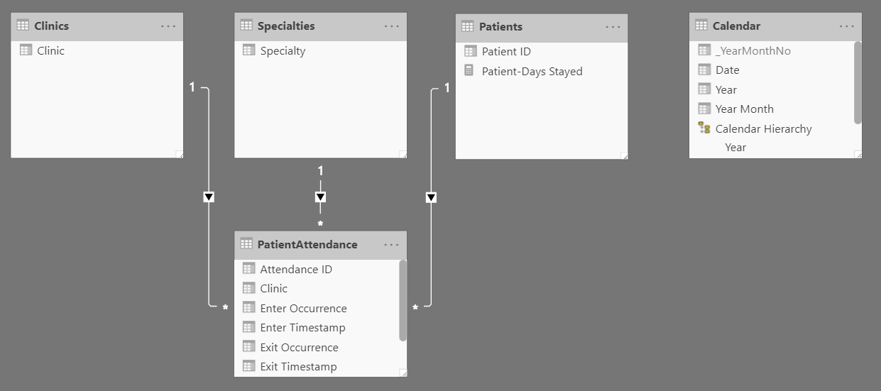Select the Patient ID field
881x391 pixels.
[x=506, y=51]
